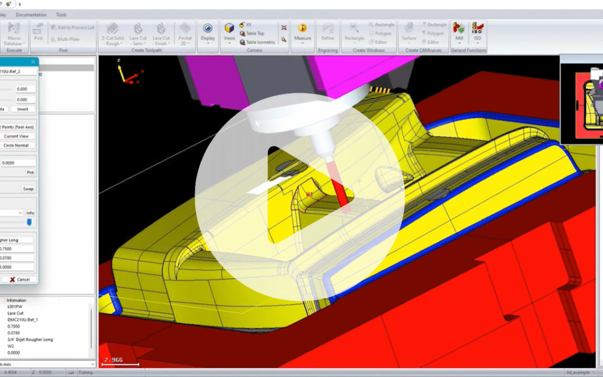603x377 pixels.
Task: Set camera view to Table Top
Action: [x=255, y=34]
